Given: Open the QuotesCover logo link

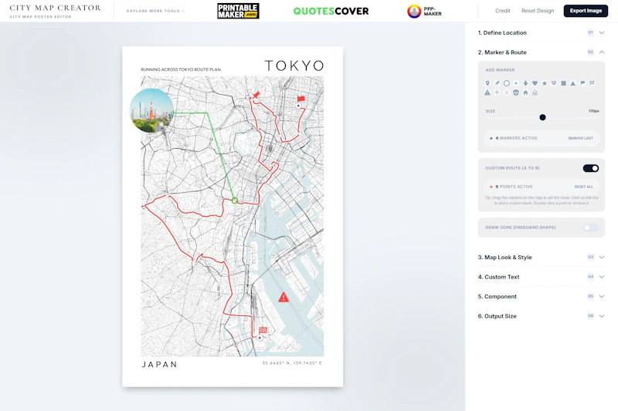Looking at the screenshot, I should [x=331, y=11].
